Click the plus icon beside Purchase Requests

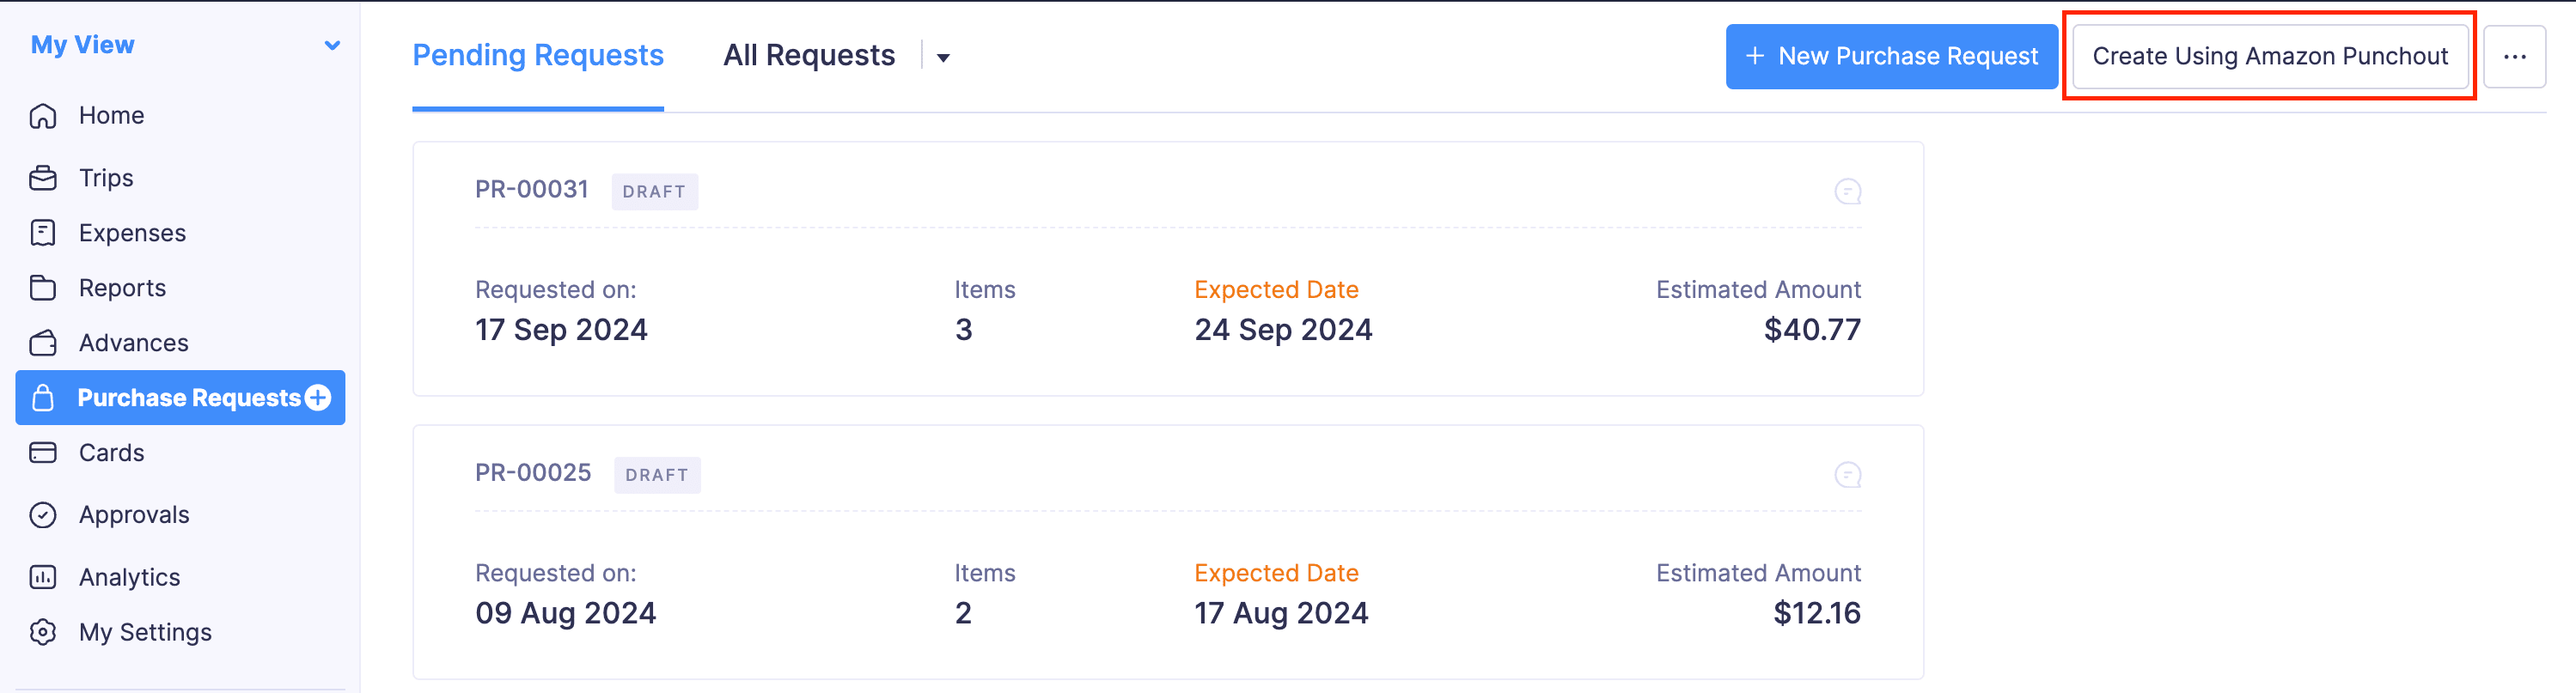click(x=317, y=397)
